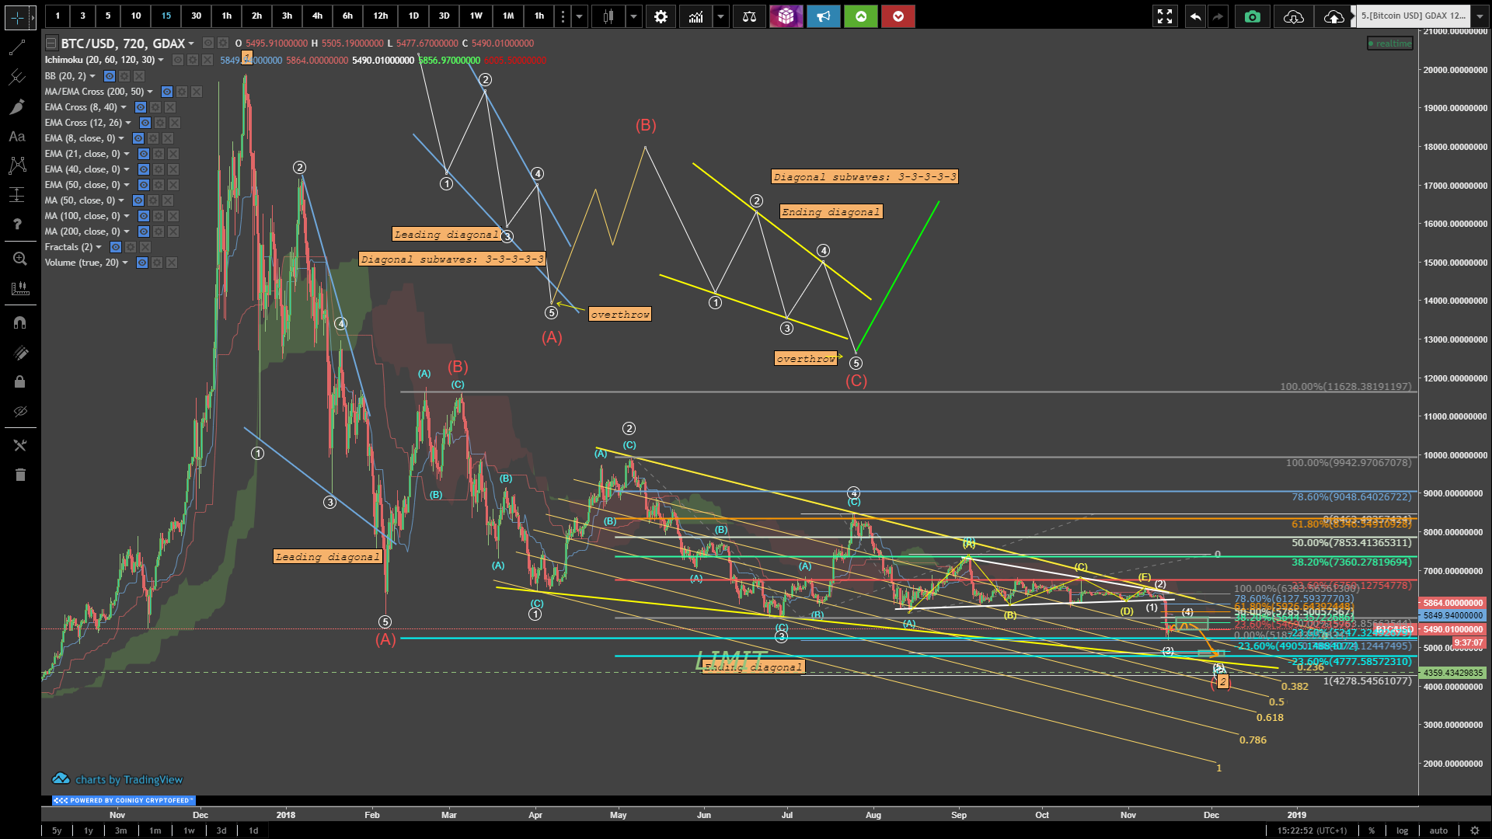Open chart properties gear in top toolbar
The width and height of the screenshot is (1492, 839).
click(661, 16)
